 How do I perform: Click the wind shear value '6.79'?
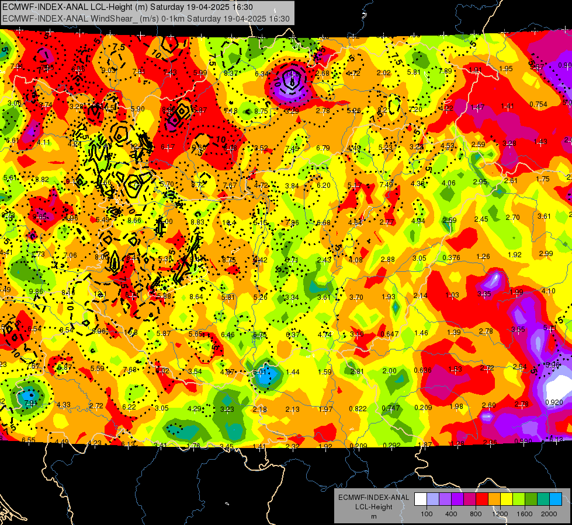click(x=323, y=148)
